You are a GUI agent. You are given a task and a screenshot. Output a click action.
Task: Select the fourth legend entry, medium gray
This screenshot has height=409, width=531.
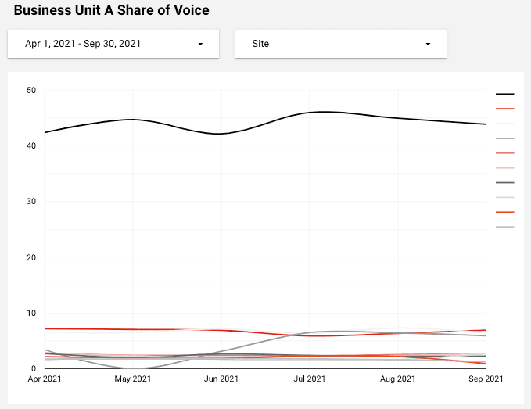click(x=504, y=138)
